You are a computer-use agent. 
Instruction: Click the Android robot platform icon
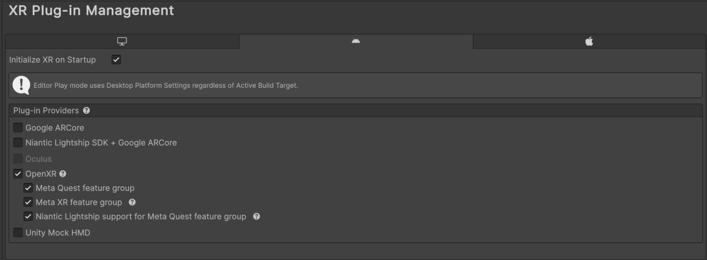(x=356, y=41)
